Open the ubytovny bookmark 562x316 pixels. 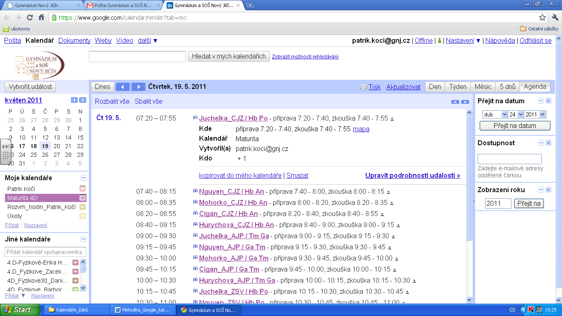pyautogui.click(x=16, y=29)
